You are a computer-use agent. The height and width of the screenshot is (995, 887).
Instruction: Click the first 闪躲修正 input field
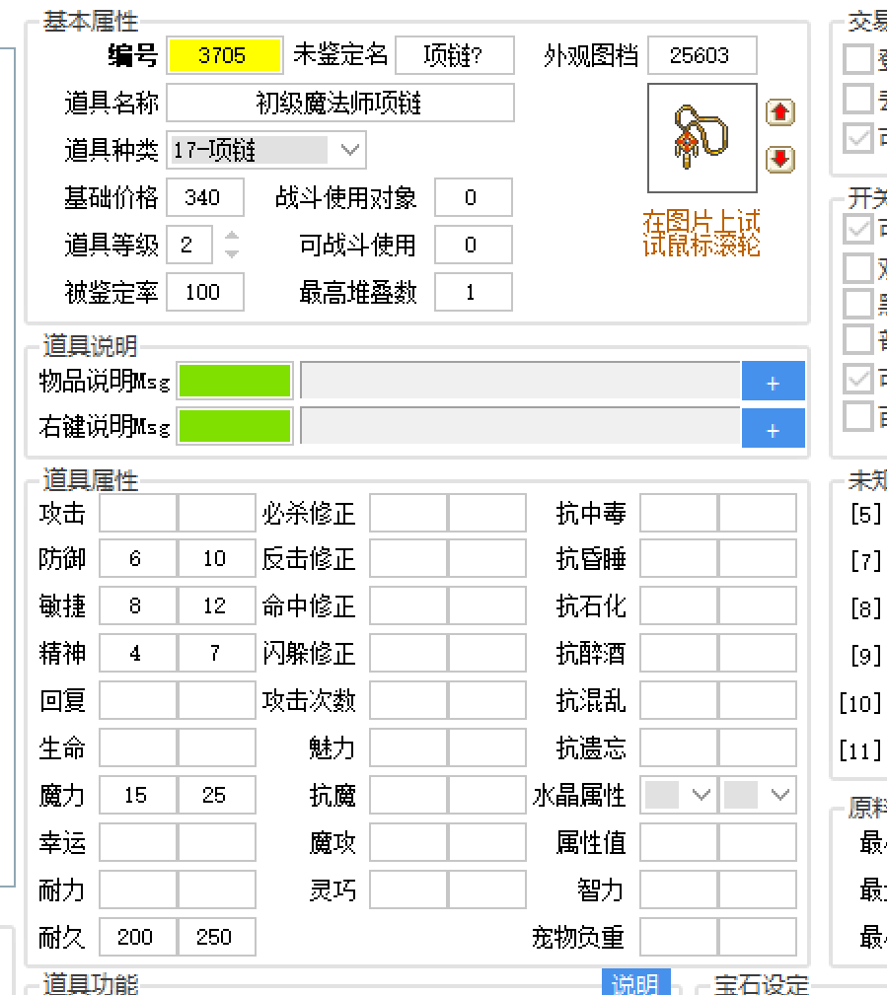(408, 653)
